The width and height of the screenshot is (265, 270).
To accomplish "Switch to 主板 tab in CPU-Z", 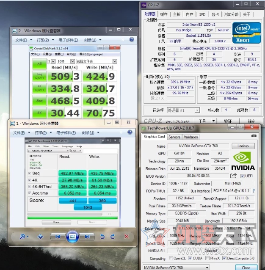I will coord(177,14).
